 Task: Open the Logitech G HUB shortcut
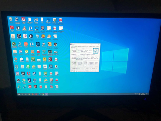click(x=31, y=37)
